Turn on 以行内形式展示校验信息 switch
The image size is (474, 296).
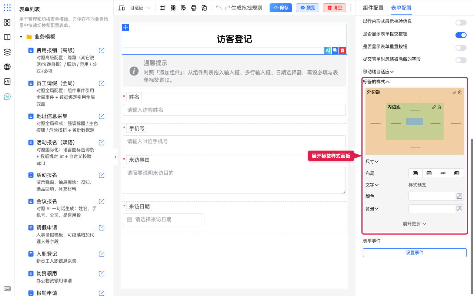coord(461,23)
